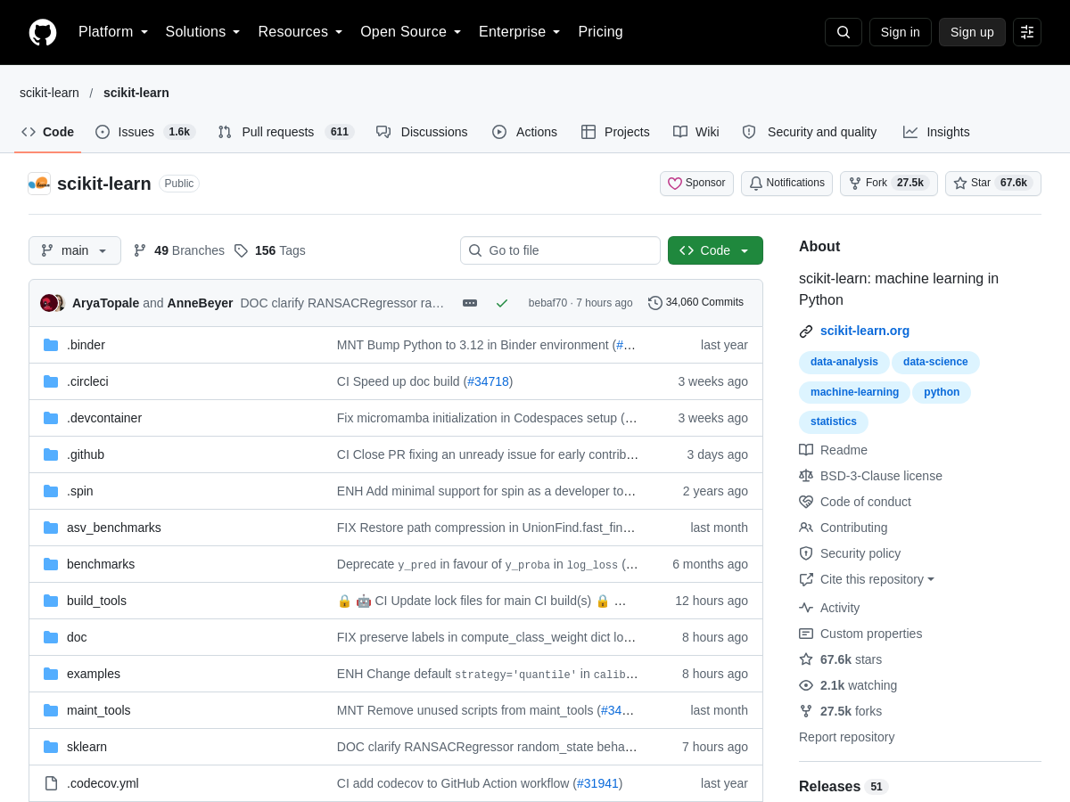The width and height of the screenshot is (1070, 802).
Task: Open the .binder folder
Action: coord(86,345)
